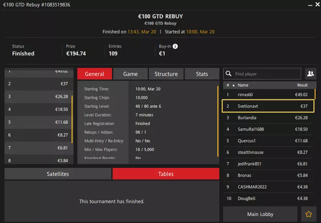Click finish time 13:43, Mar 20
This screenshot has width=321, height=223.
(142, 32)
